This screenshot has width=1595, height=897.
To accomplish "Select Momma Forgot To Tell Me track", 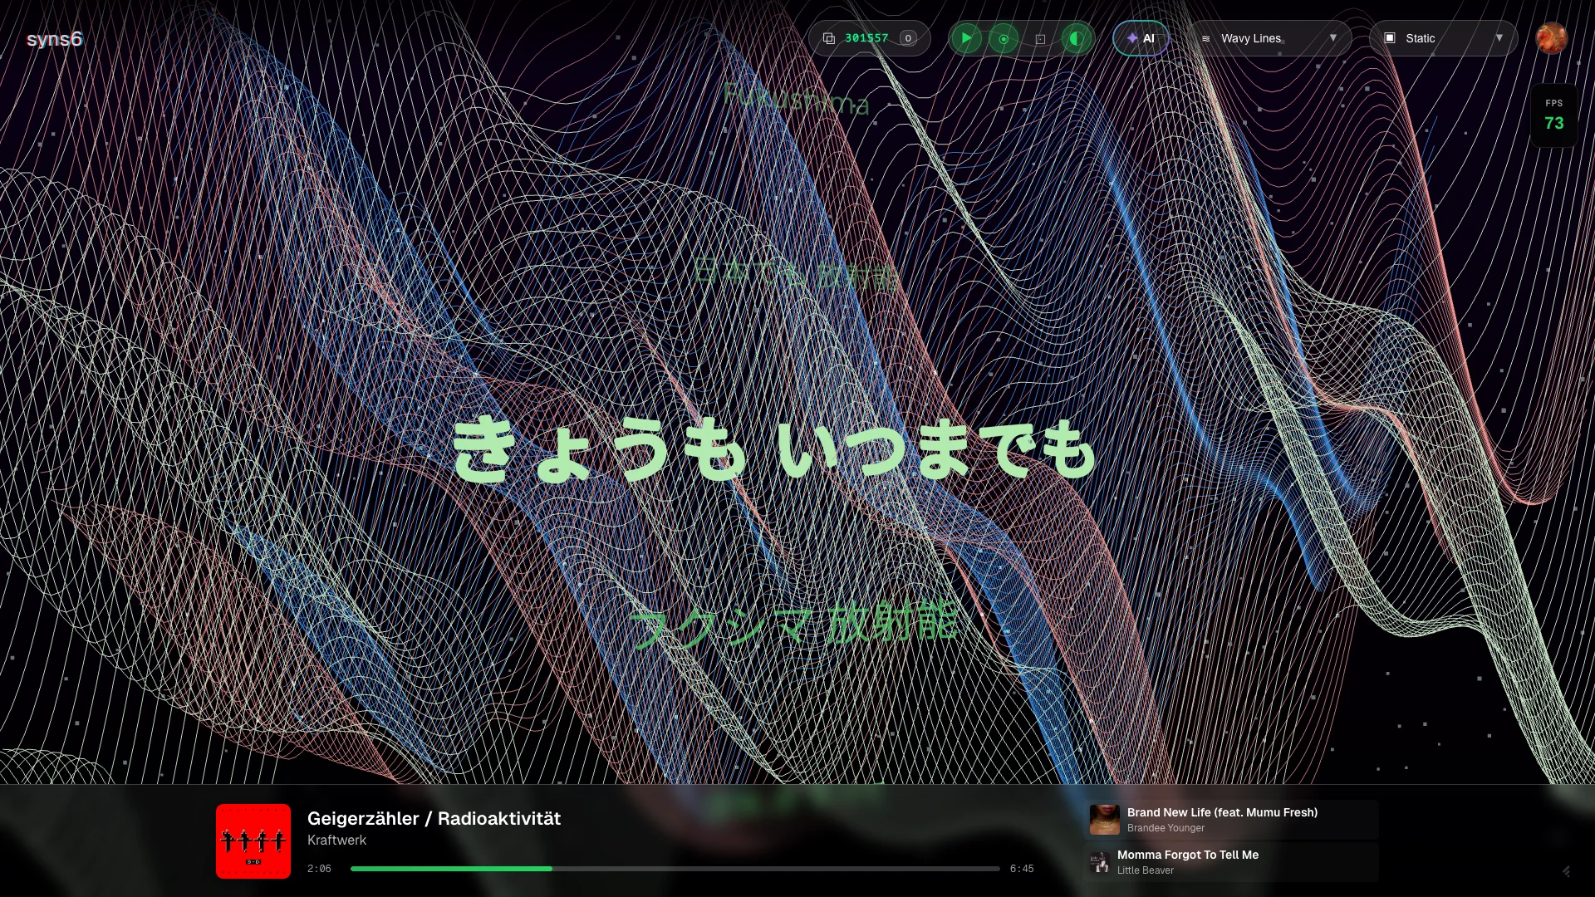I will pos(1231,861).
